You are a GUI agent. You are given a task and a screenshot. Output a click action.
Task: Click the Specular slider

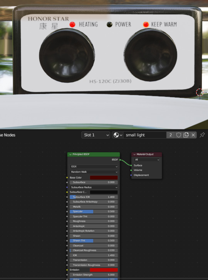(x=94, y=211)
